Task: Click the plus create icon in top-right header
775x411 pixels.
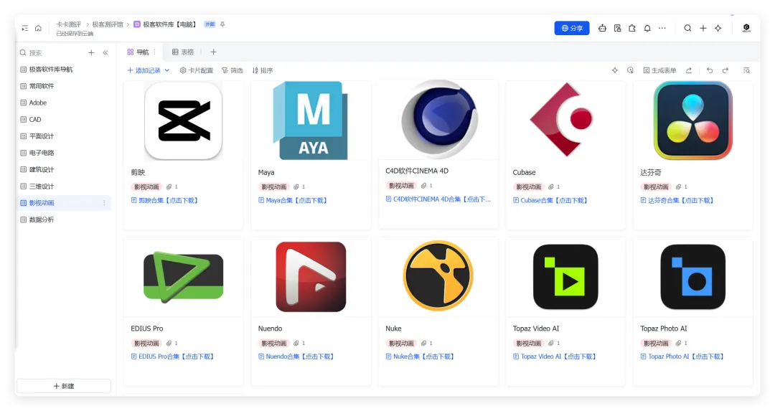Action: (x=703, y=28)
